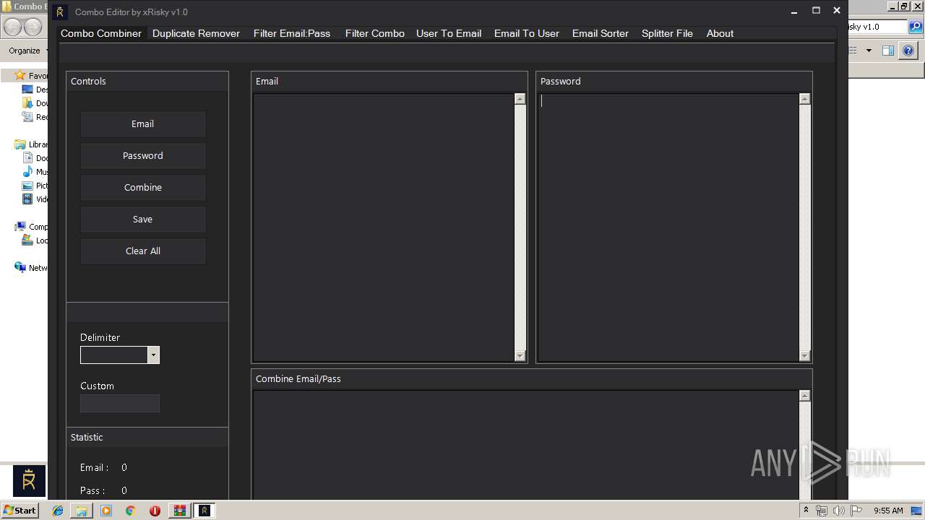Click the Email list scrollbar up arrow
925x520 pixels.
point(520,99)
